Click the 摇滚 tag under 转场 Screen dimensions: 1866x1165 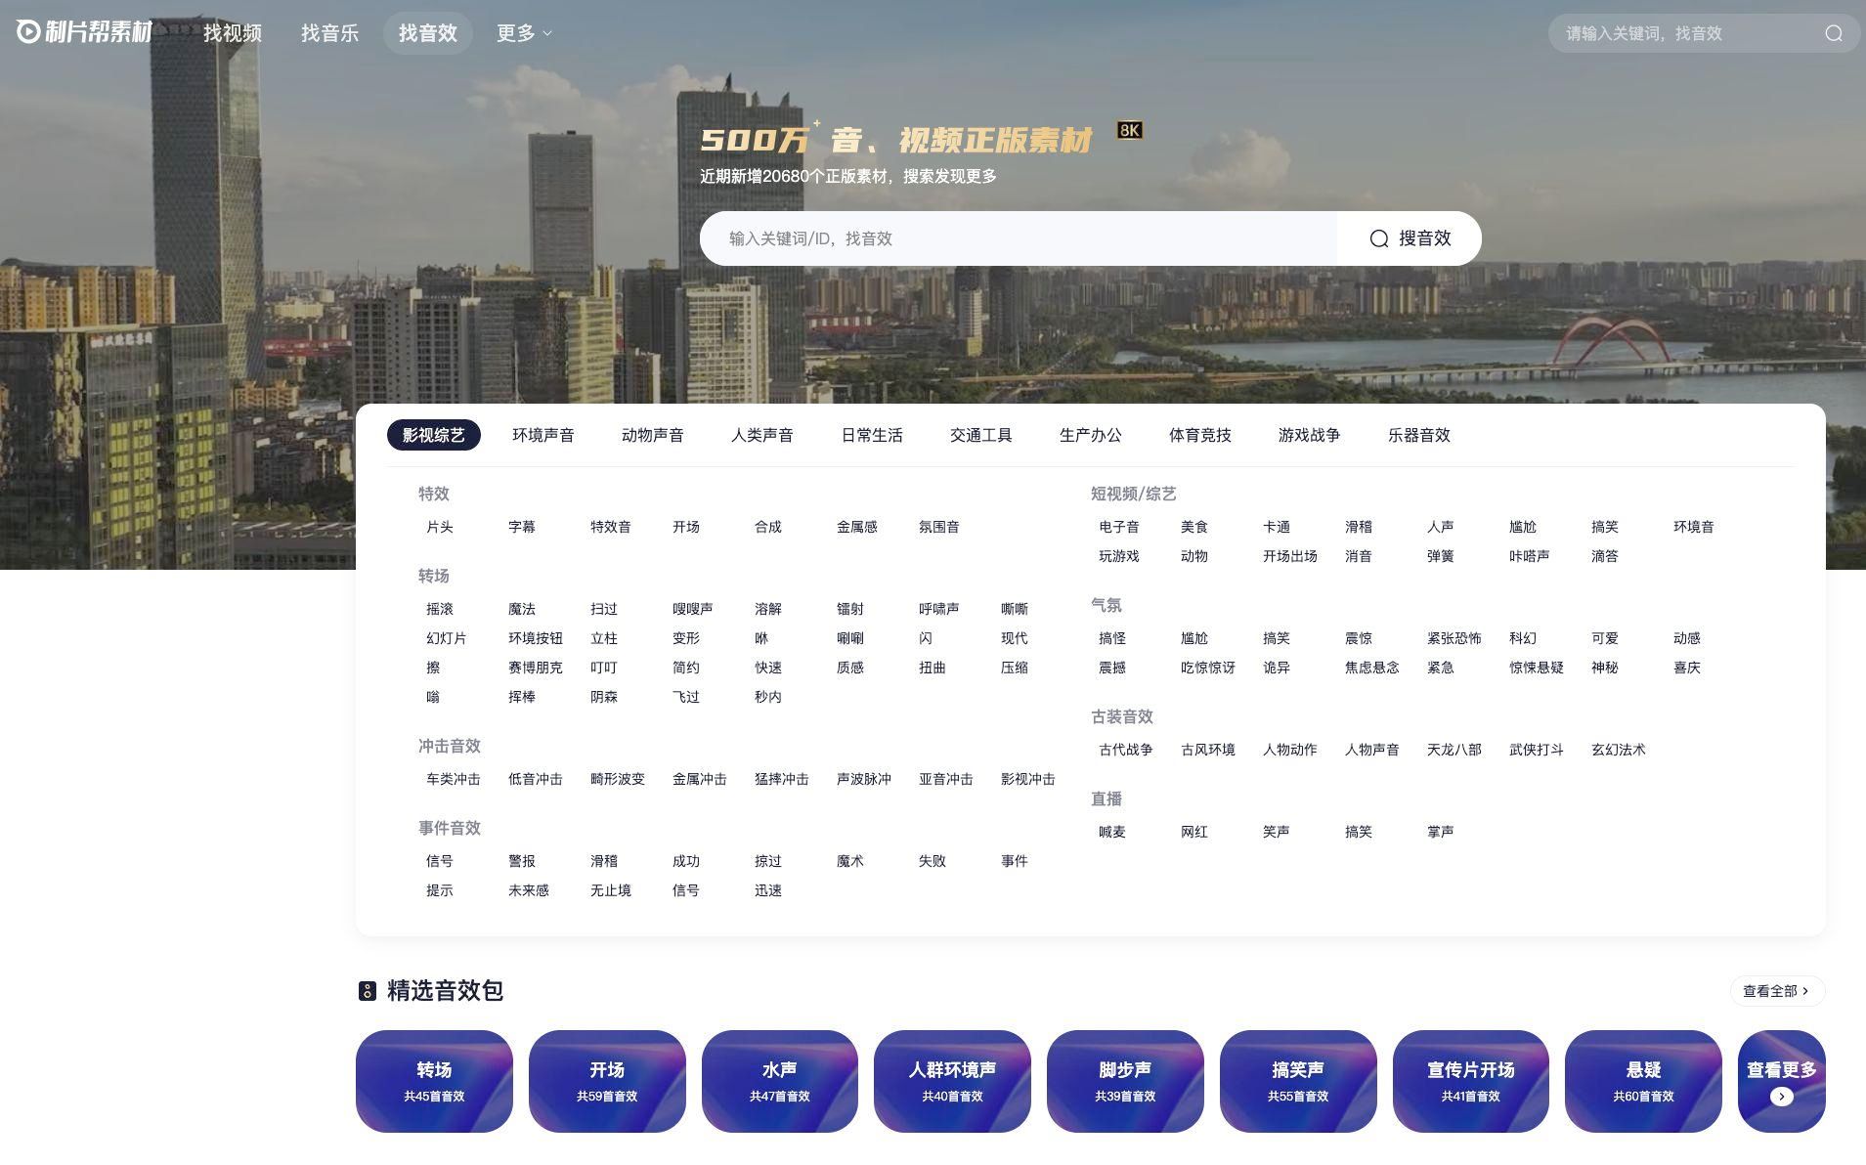[x=440, y=609]
